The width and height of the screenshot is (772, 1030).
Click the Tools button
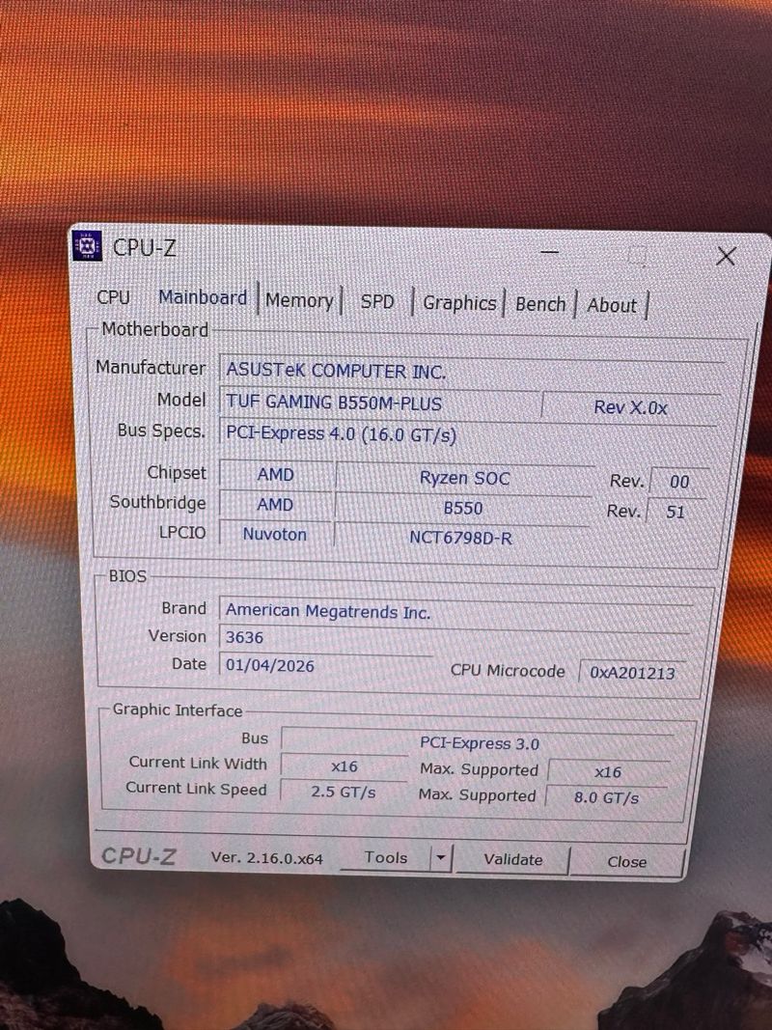(385, 857)
